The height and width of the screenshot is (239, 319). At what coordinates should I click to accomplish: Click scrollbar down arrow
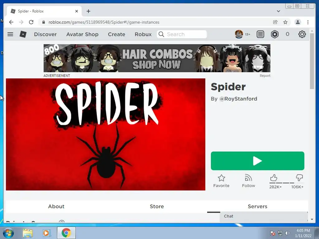tap(312, 219)
